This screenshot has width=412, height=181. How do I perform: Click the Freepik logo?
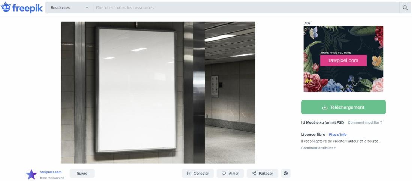coord(22,7)
